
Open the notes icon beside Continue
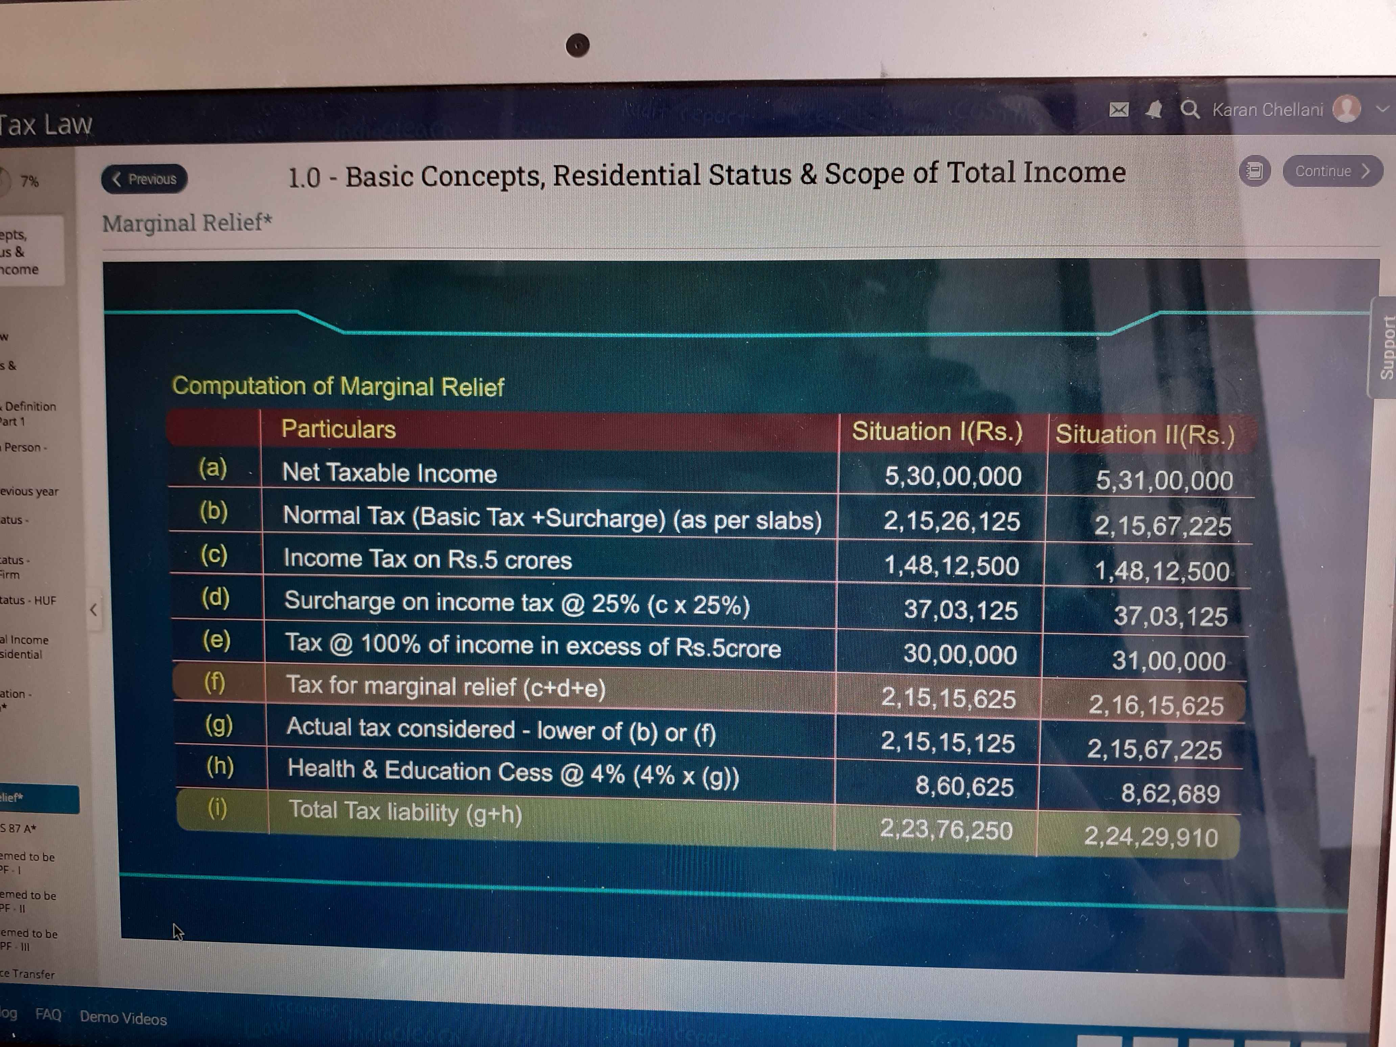tap(1254, 170)
